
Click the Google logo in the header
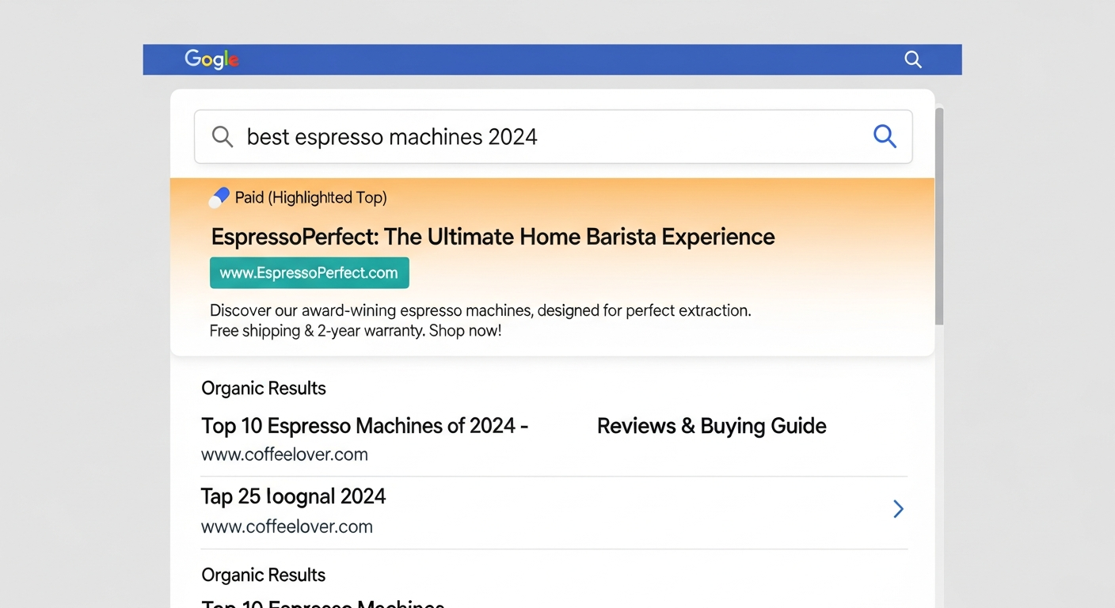click(211, 59)
